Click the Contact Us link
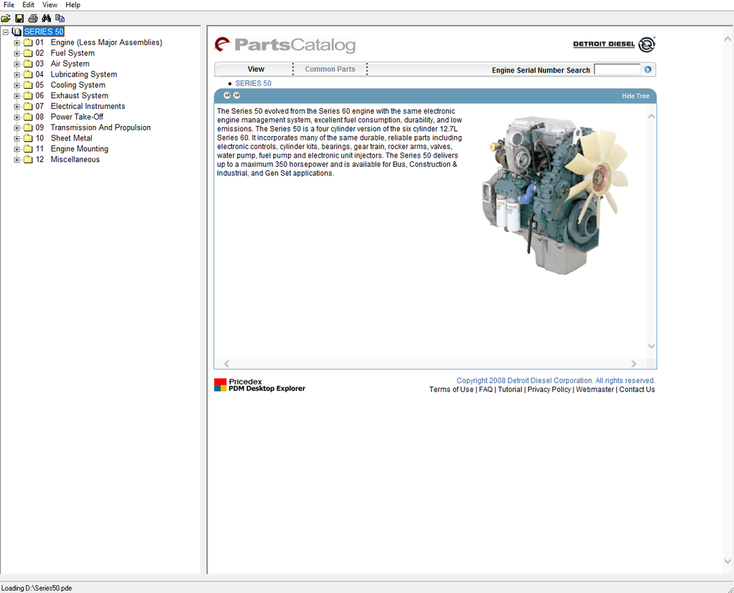The width and height of the screenshot is (734, 593). pos(637,390)
